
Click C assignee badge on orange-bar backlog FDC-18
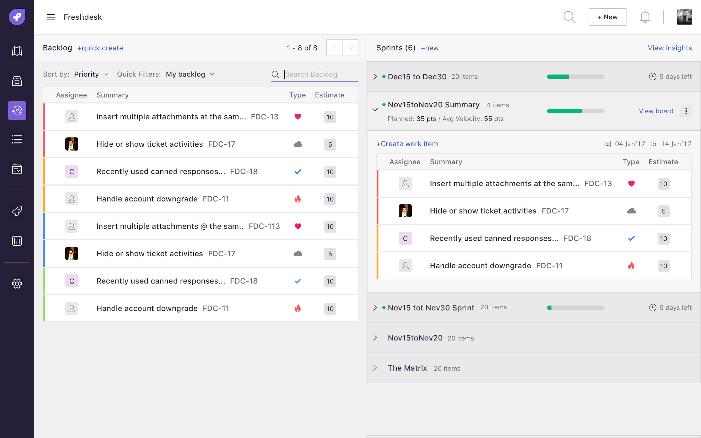(72, 172)
